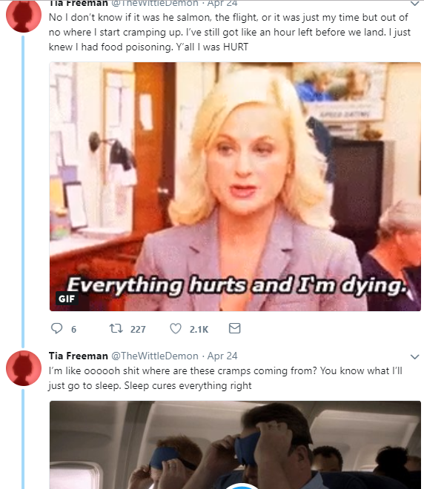This screenshot has height=489, width=424.
Task: Open the "Everything hurts and I'm dying" GIF
Action: pos(235,187)
